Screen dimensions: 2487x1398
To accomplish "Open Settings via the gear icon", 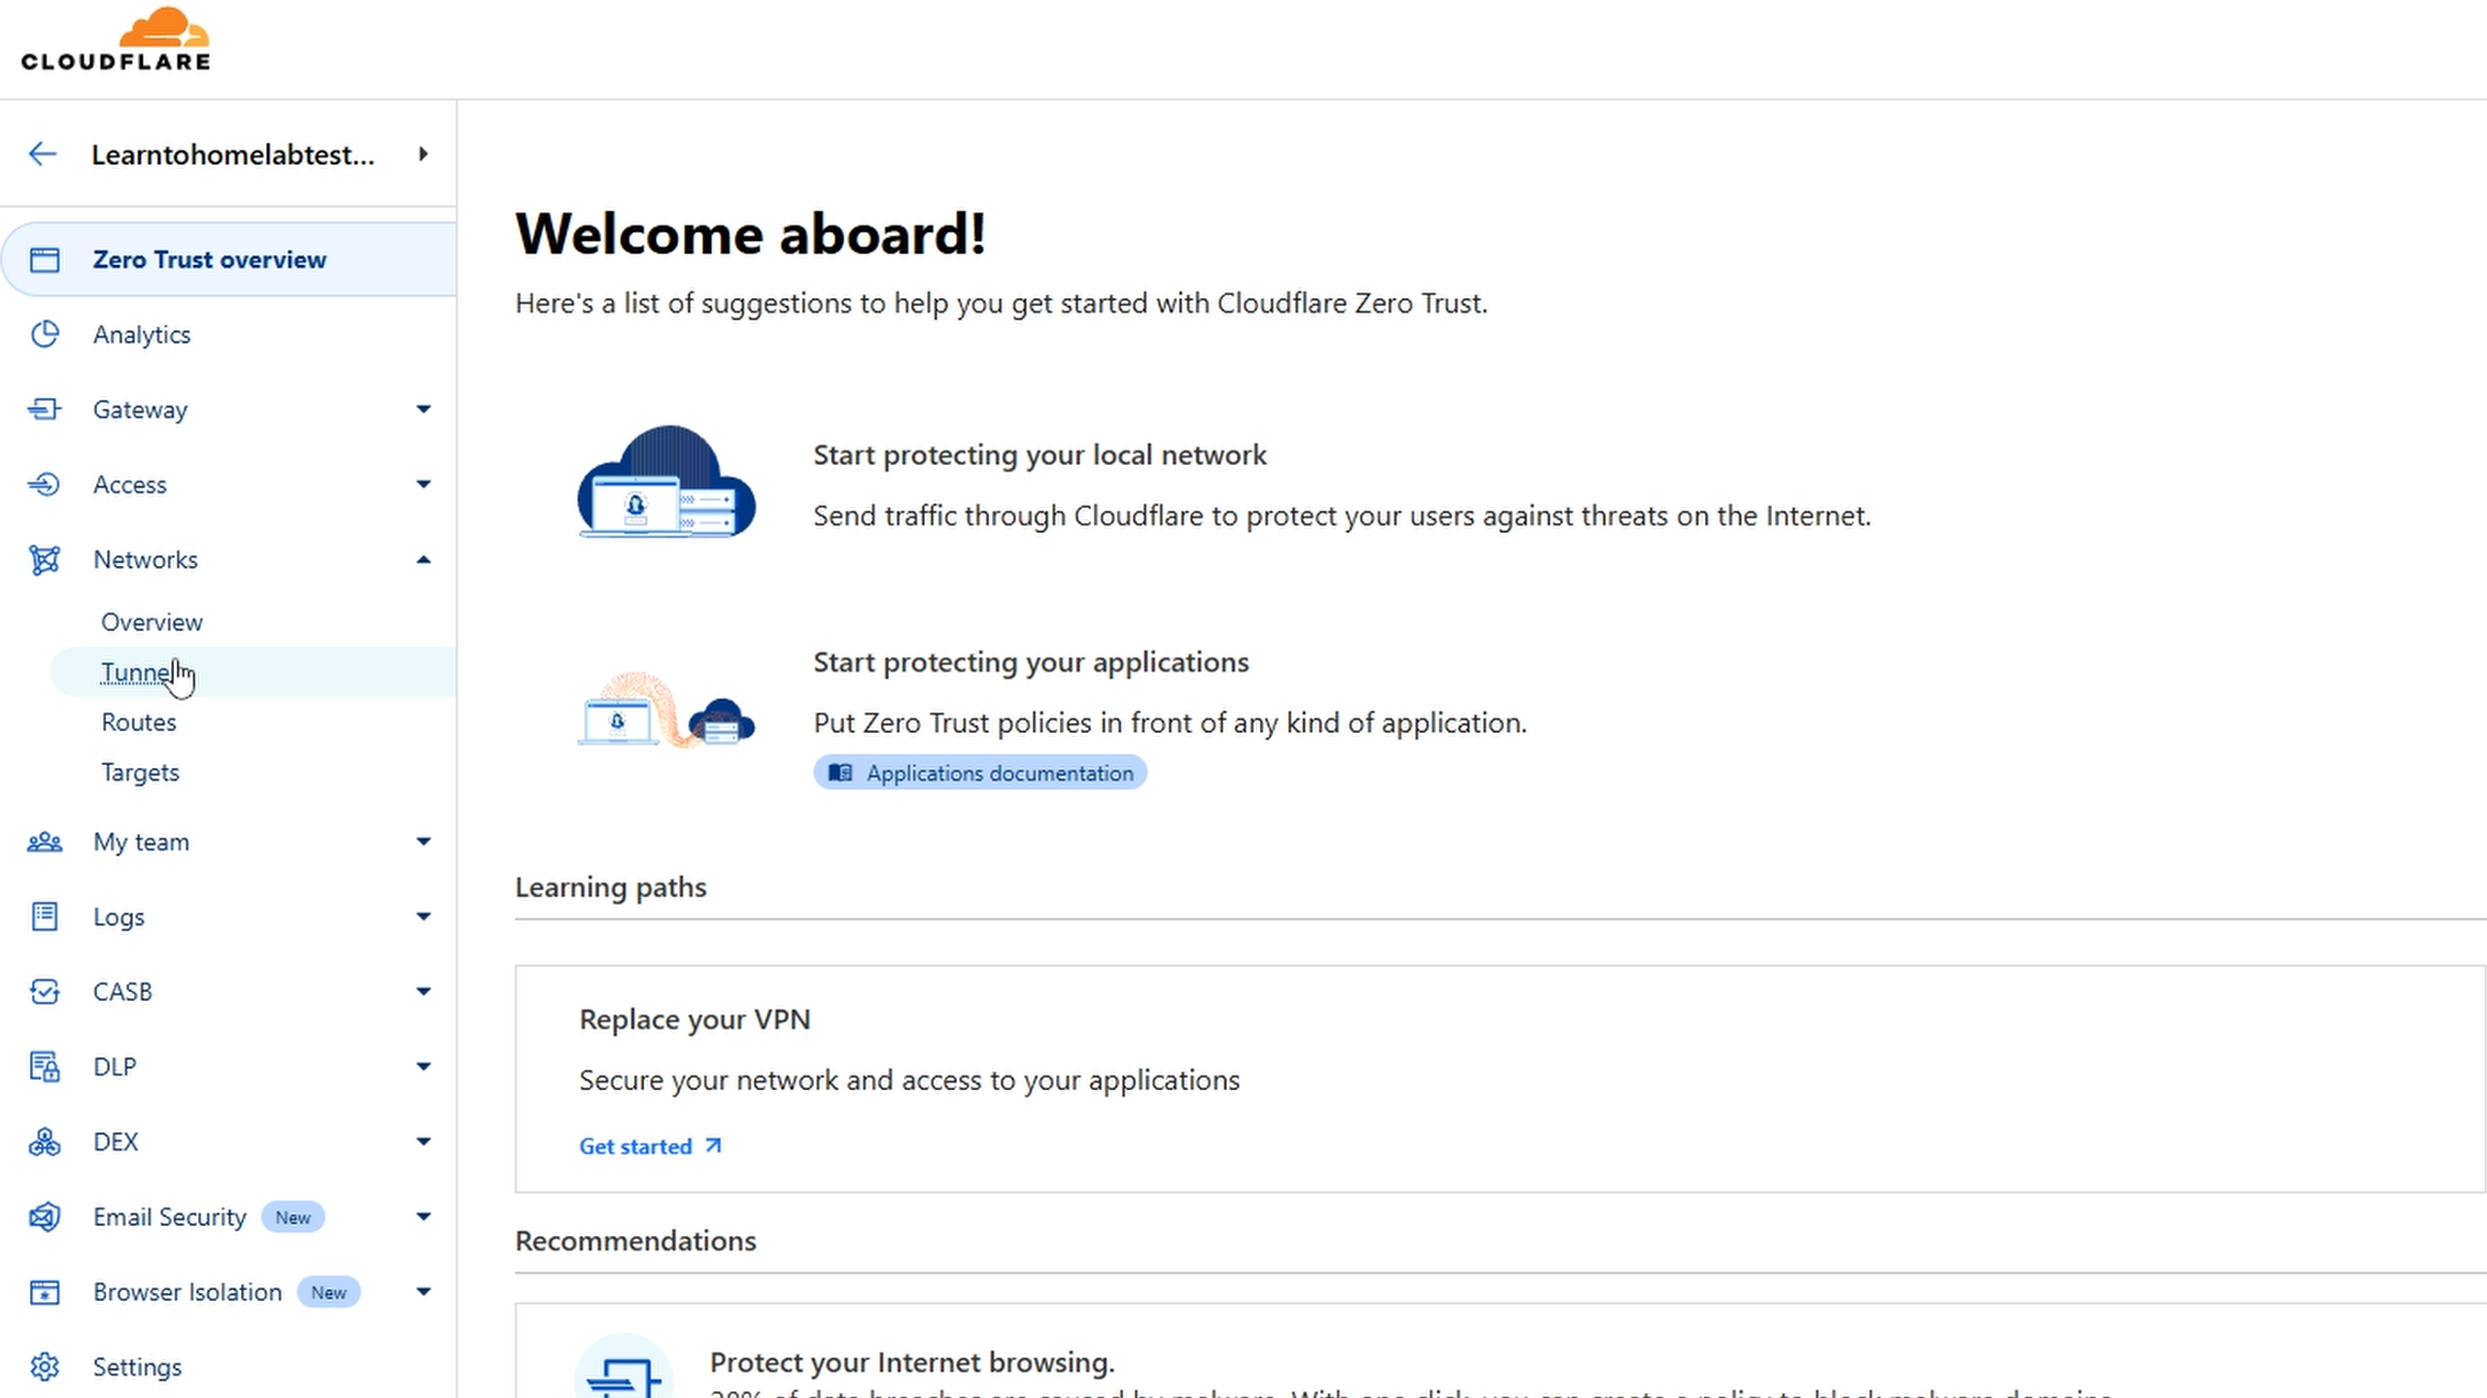I will coord(45,1366).
